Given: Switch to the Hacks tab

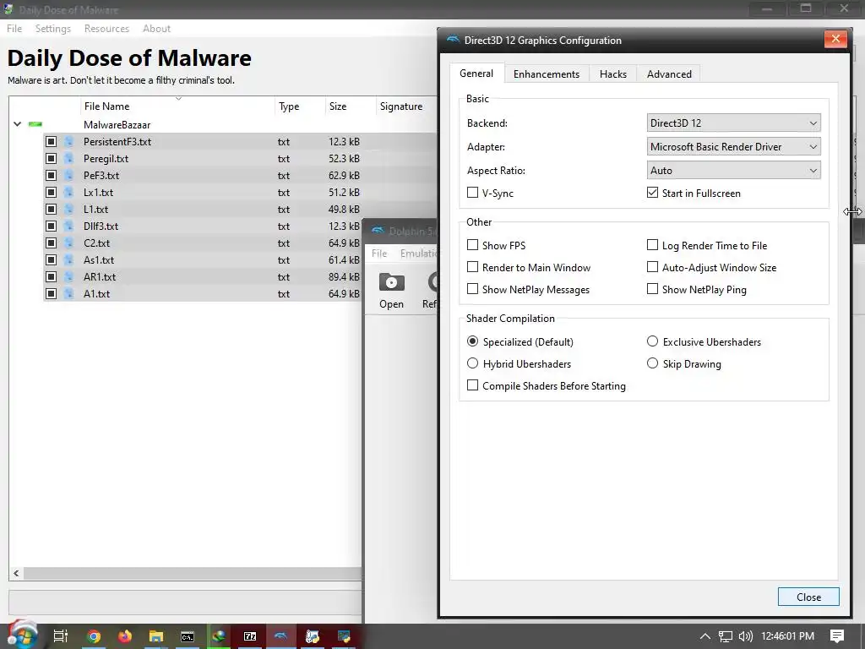Looking at the screenshot, I should (x=613, y=74).
